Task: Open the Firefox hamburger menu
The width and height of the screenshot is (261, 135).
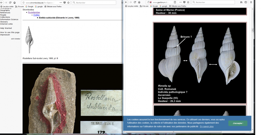Action: (x=251, y=2)
